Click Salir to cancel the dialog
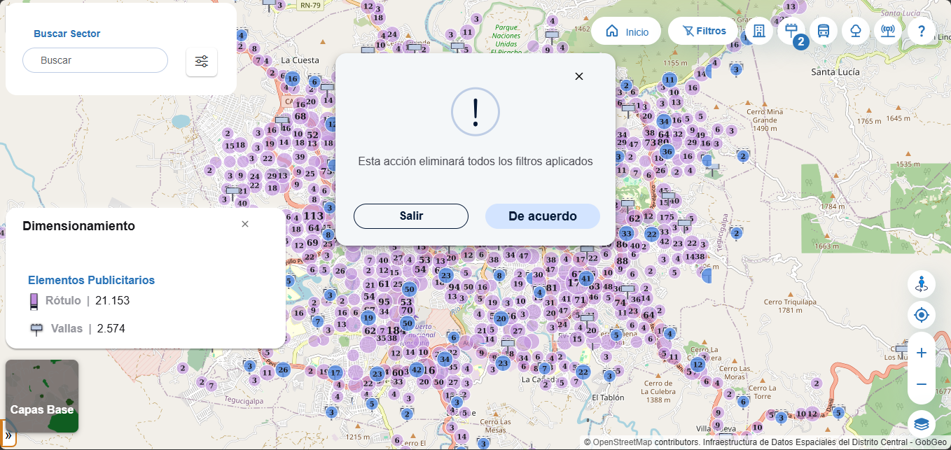 click(x=411, y=216)
